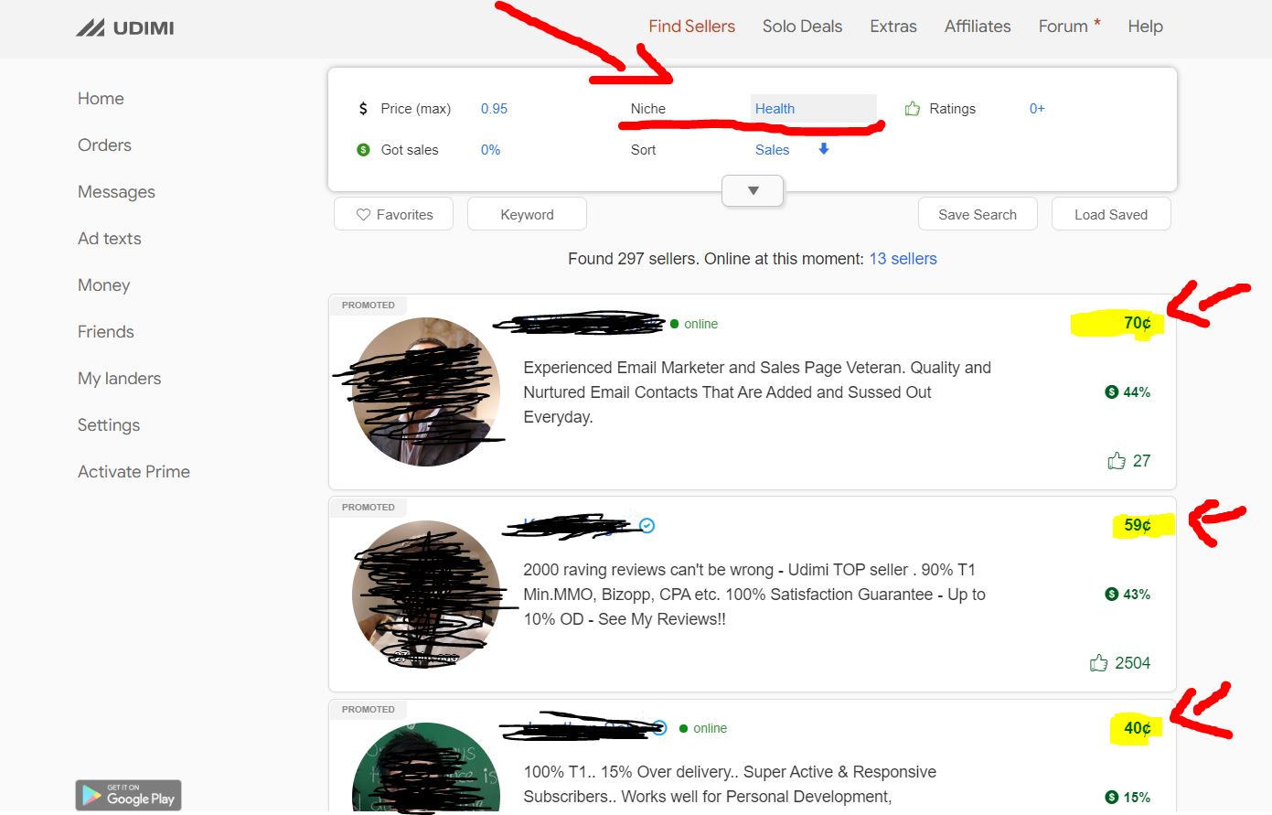Click the 2504 ratings count
The height and width of the screenshot is (815, 1272).
[1132, 663]
